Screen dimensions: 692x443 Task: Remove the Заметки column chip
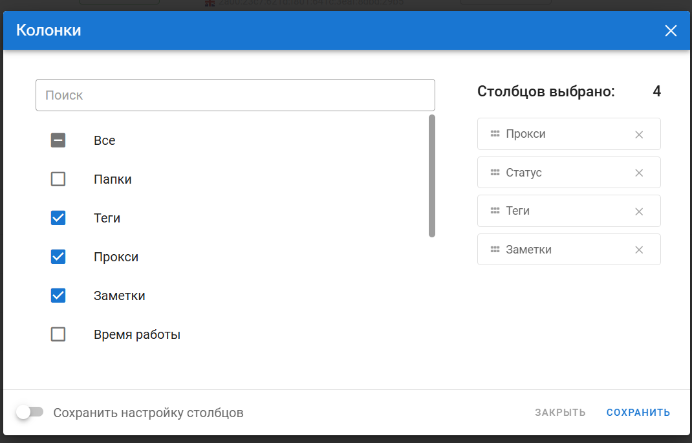[x=638, y=250]
